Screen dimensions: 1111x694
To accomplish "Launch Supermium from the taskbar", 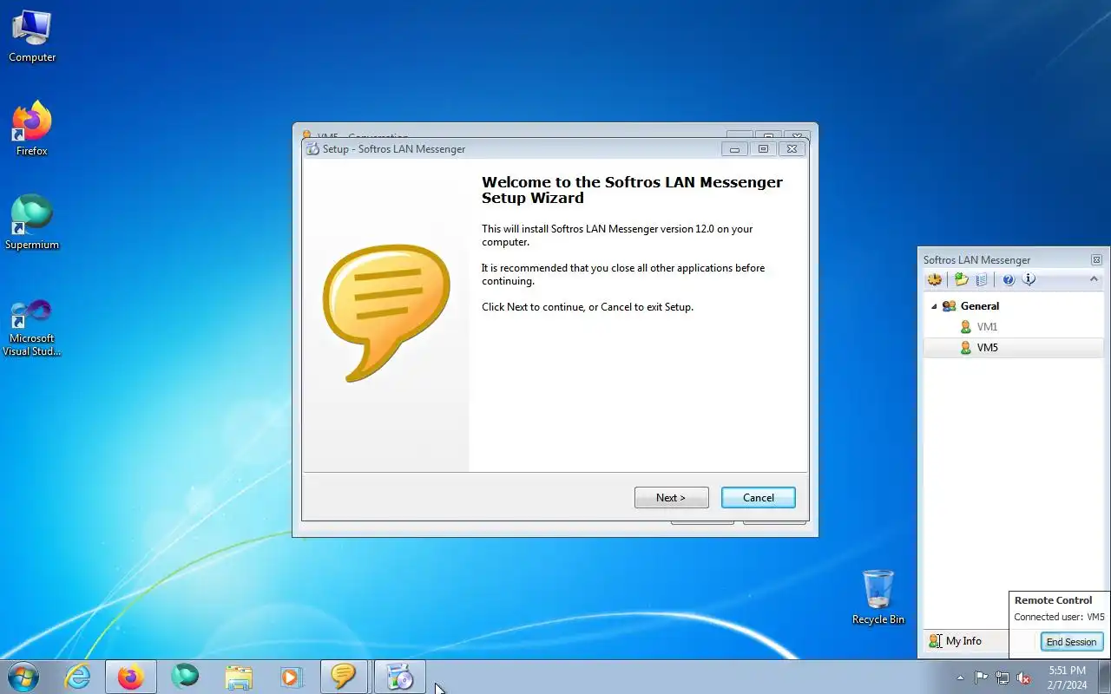I will click(x=185, y=677).
